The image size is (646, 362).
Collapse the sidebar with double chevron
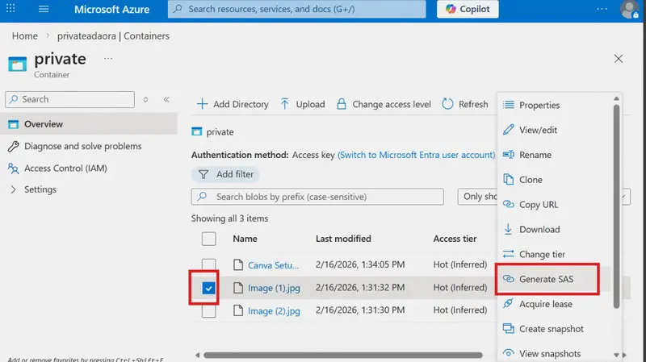pyautogui.click(x=166, y=99)
